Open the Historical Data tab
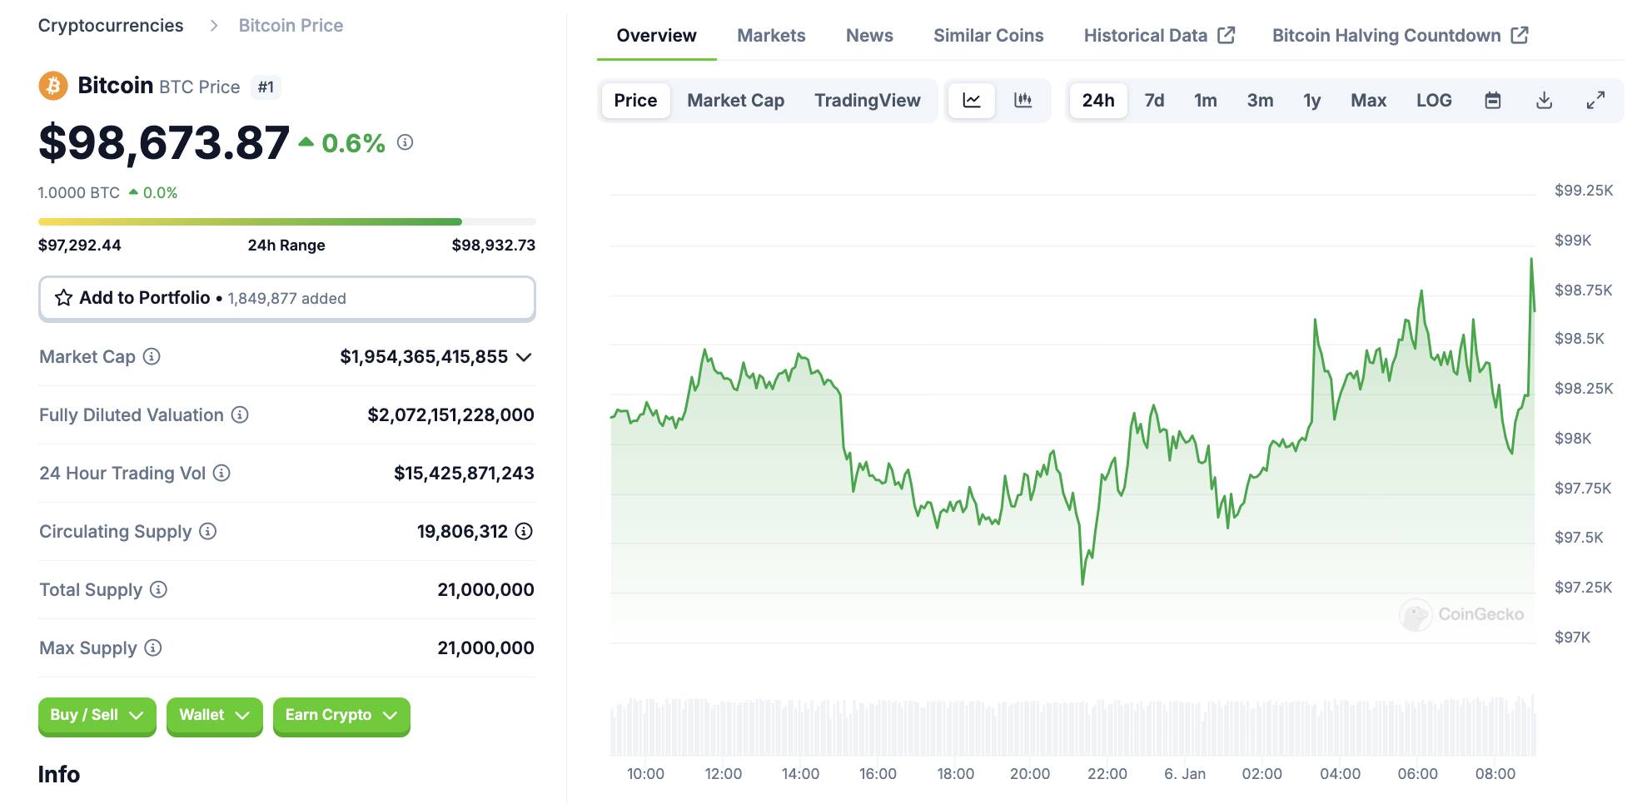 tap(1159, 36)
